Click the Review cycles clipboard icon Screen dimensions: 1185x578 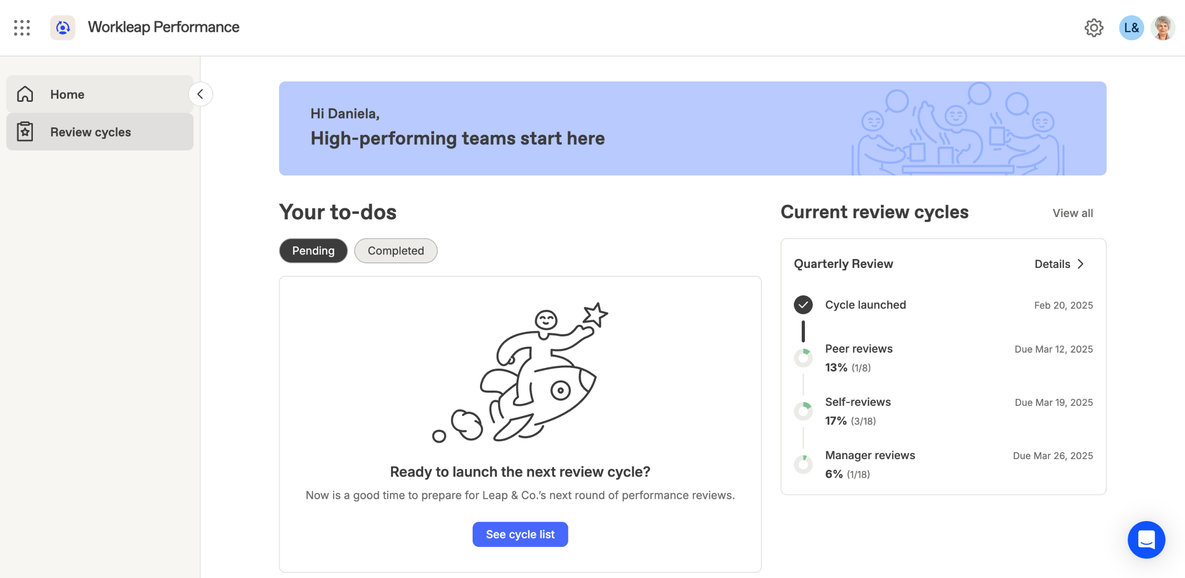pos(25,132)
